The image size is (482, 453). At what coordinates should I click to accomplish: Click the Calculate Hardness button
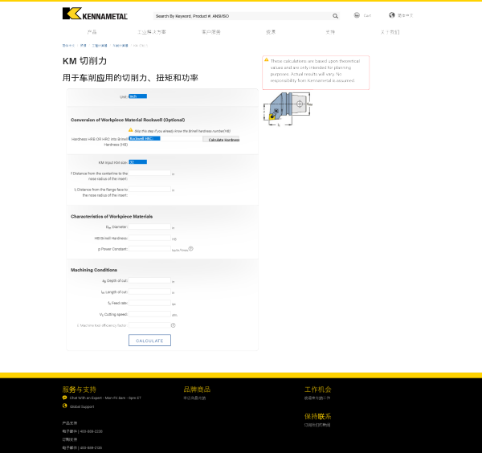(x=221, y=140)
